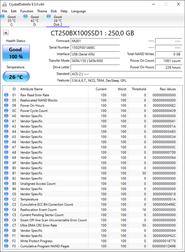Click the status icon for attribute A4
This screenshot has height=252, width=185.
point(6,131)
